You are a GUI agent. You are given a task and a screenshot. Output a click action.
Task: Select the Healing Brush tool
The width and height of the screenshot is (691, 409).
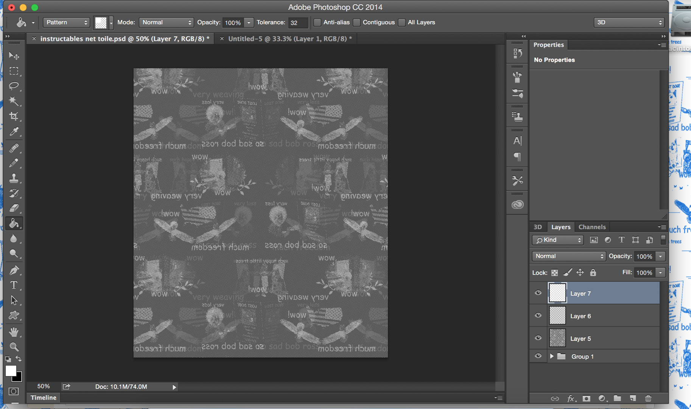tap(14, 148)
